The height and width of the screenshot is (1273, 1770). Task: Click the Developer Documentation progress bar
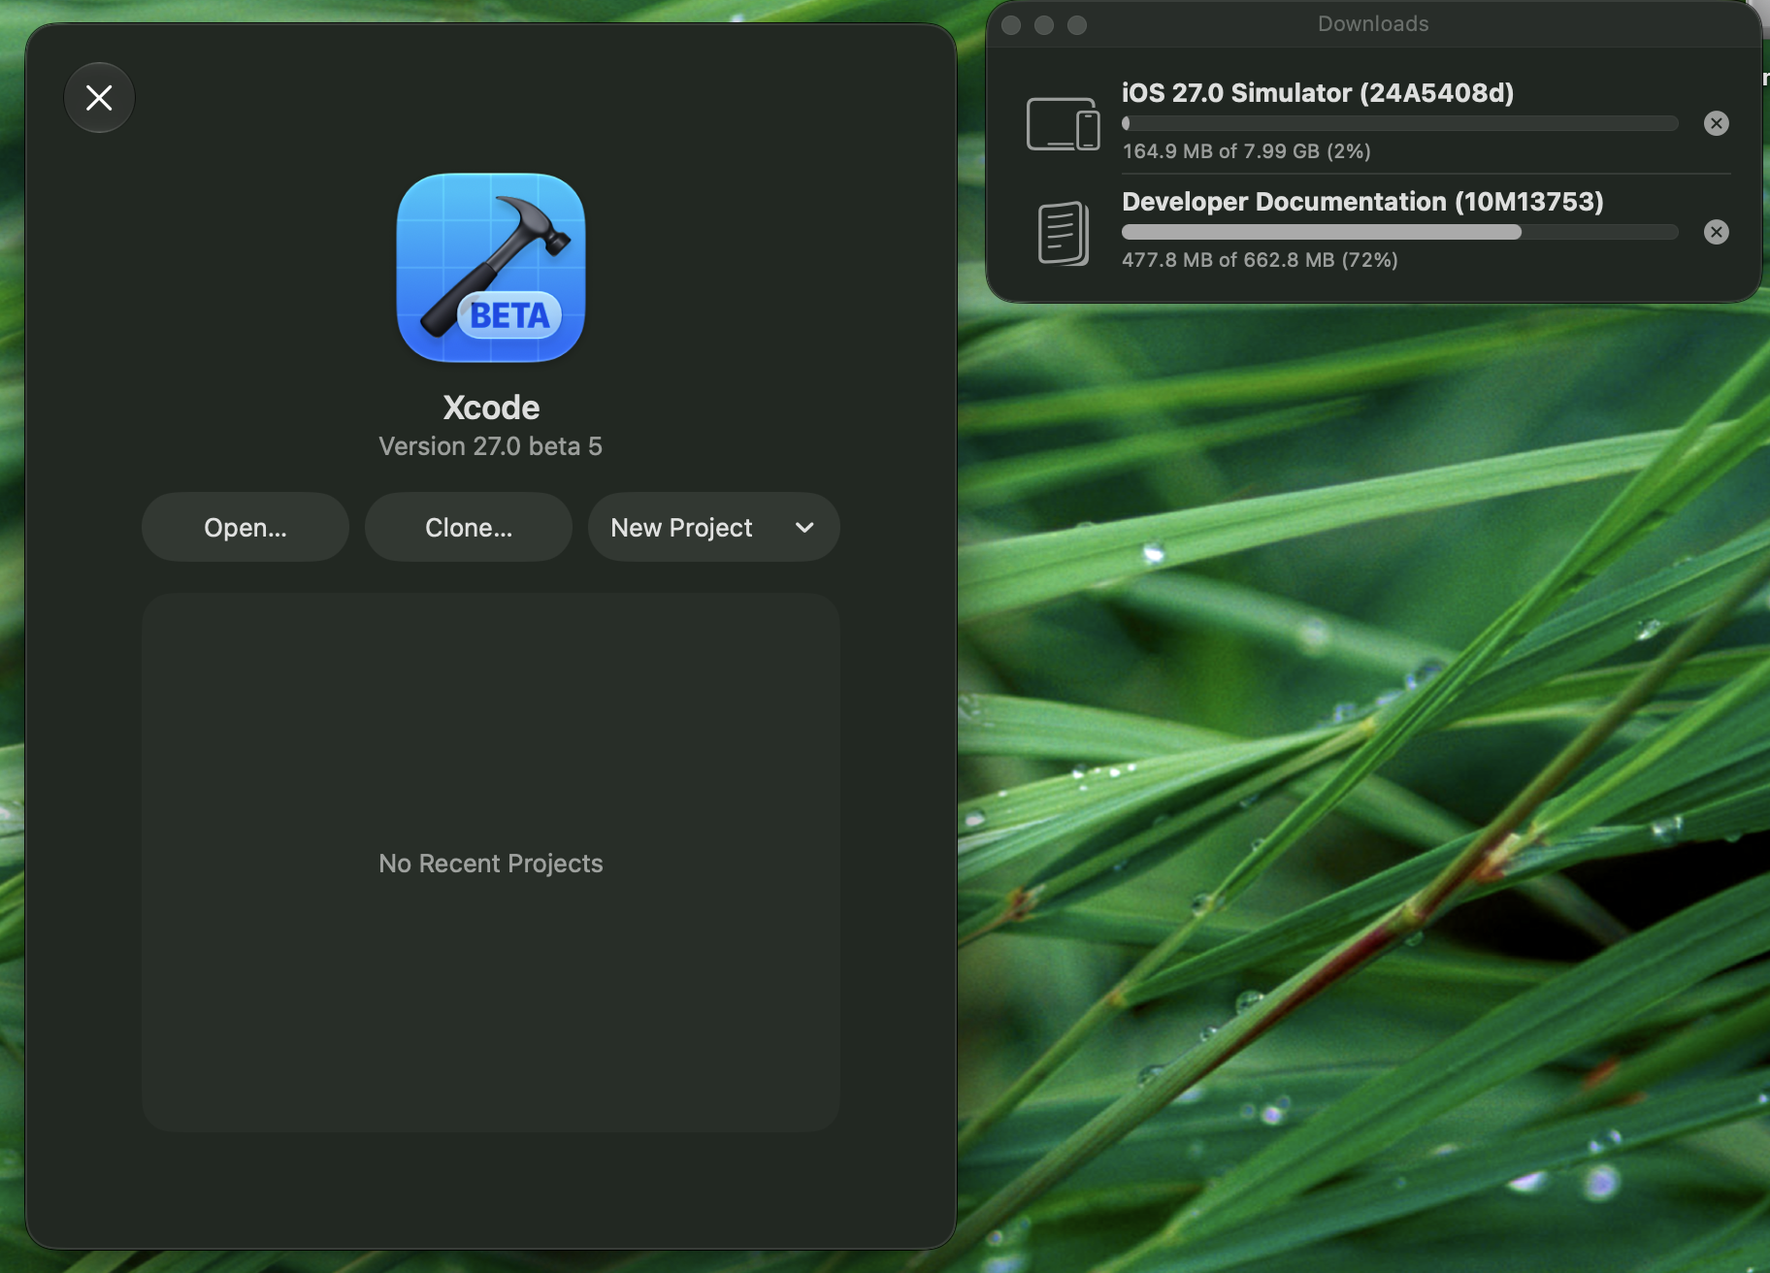(x=1400, y=232)
